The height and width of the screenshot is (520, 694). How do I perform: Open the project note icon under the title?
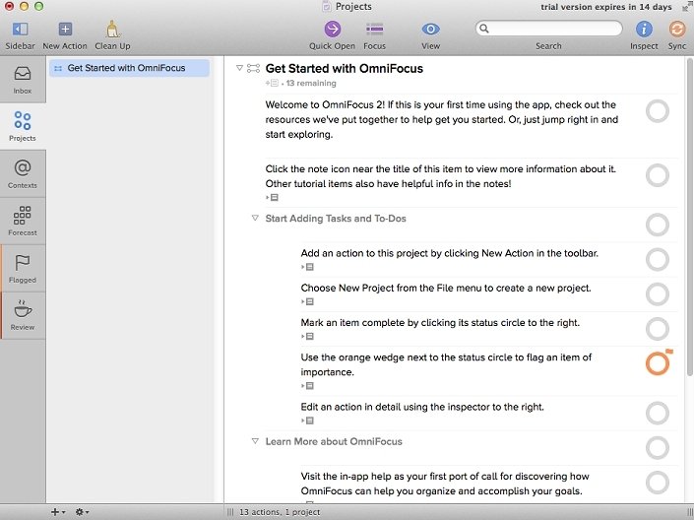tap(273, 83)
